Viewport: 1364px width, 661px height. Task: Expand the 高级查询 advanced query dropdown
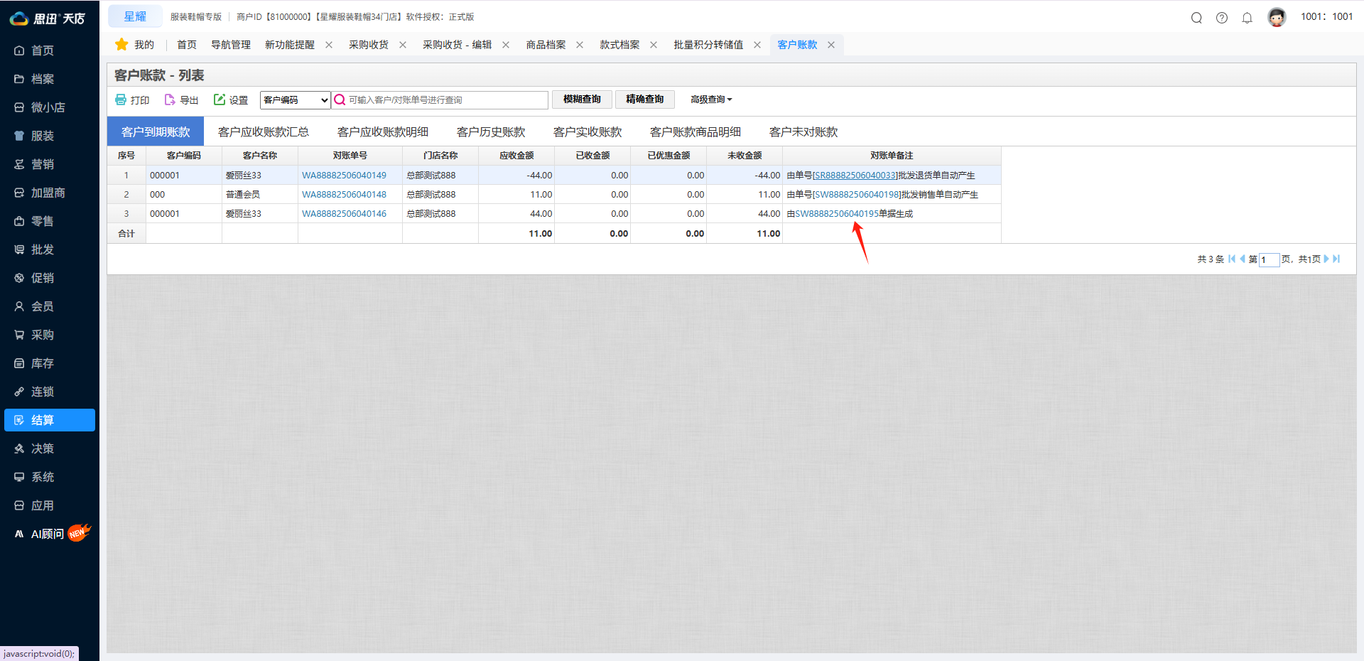710,100
